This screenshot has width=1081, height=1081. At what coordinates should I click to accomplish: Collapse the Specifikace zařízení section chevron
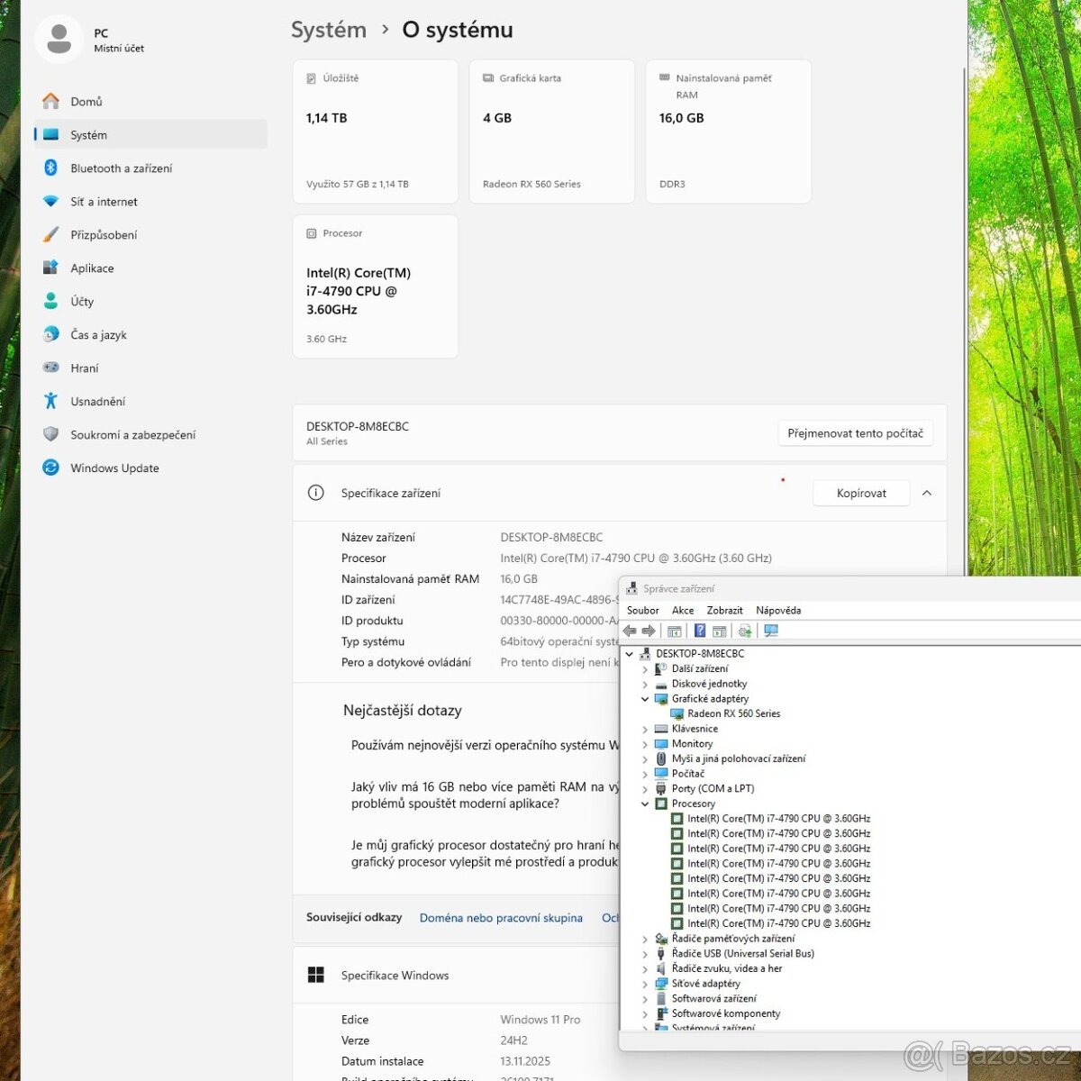(927, 493)
